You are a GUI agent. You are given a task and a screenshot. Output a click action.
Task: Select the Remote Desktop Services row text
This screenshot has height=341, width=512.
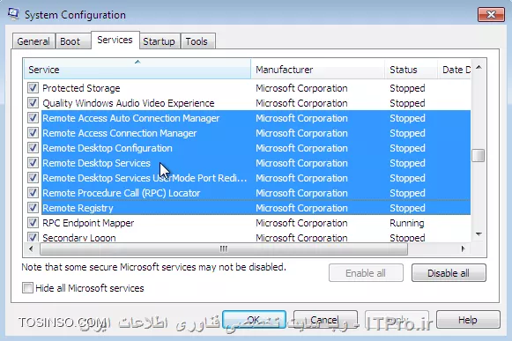[x=96, y=163]
